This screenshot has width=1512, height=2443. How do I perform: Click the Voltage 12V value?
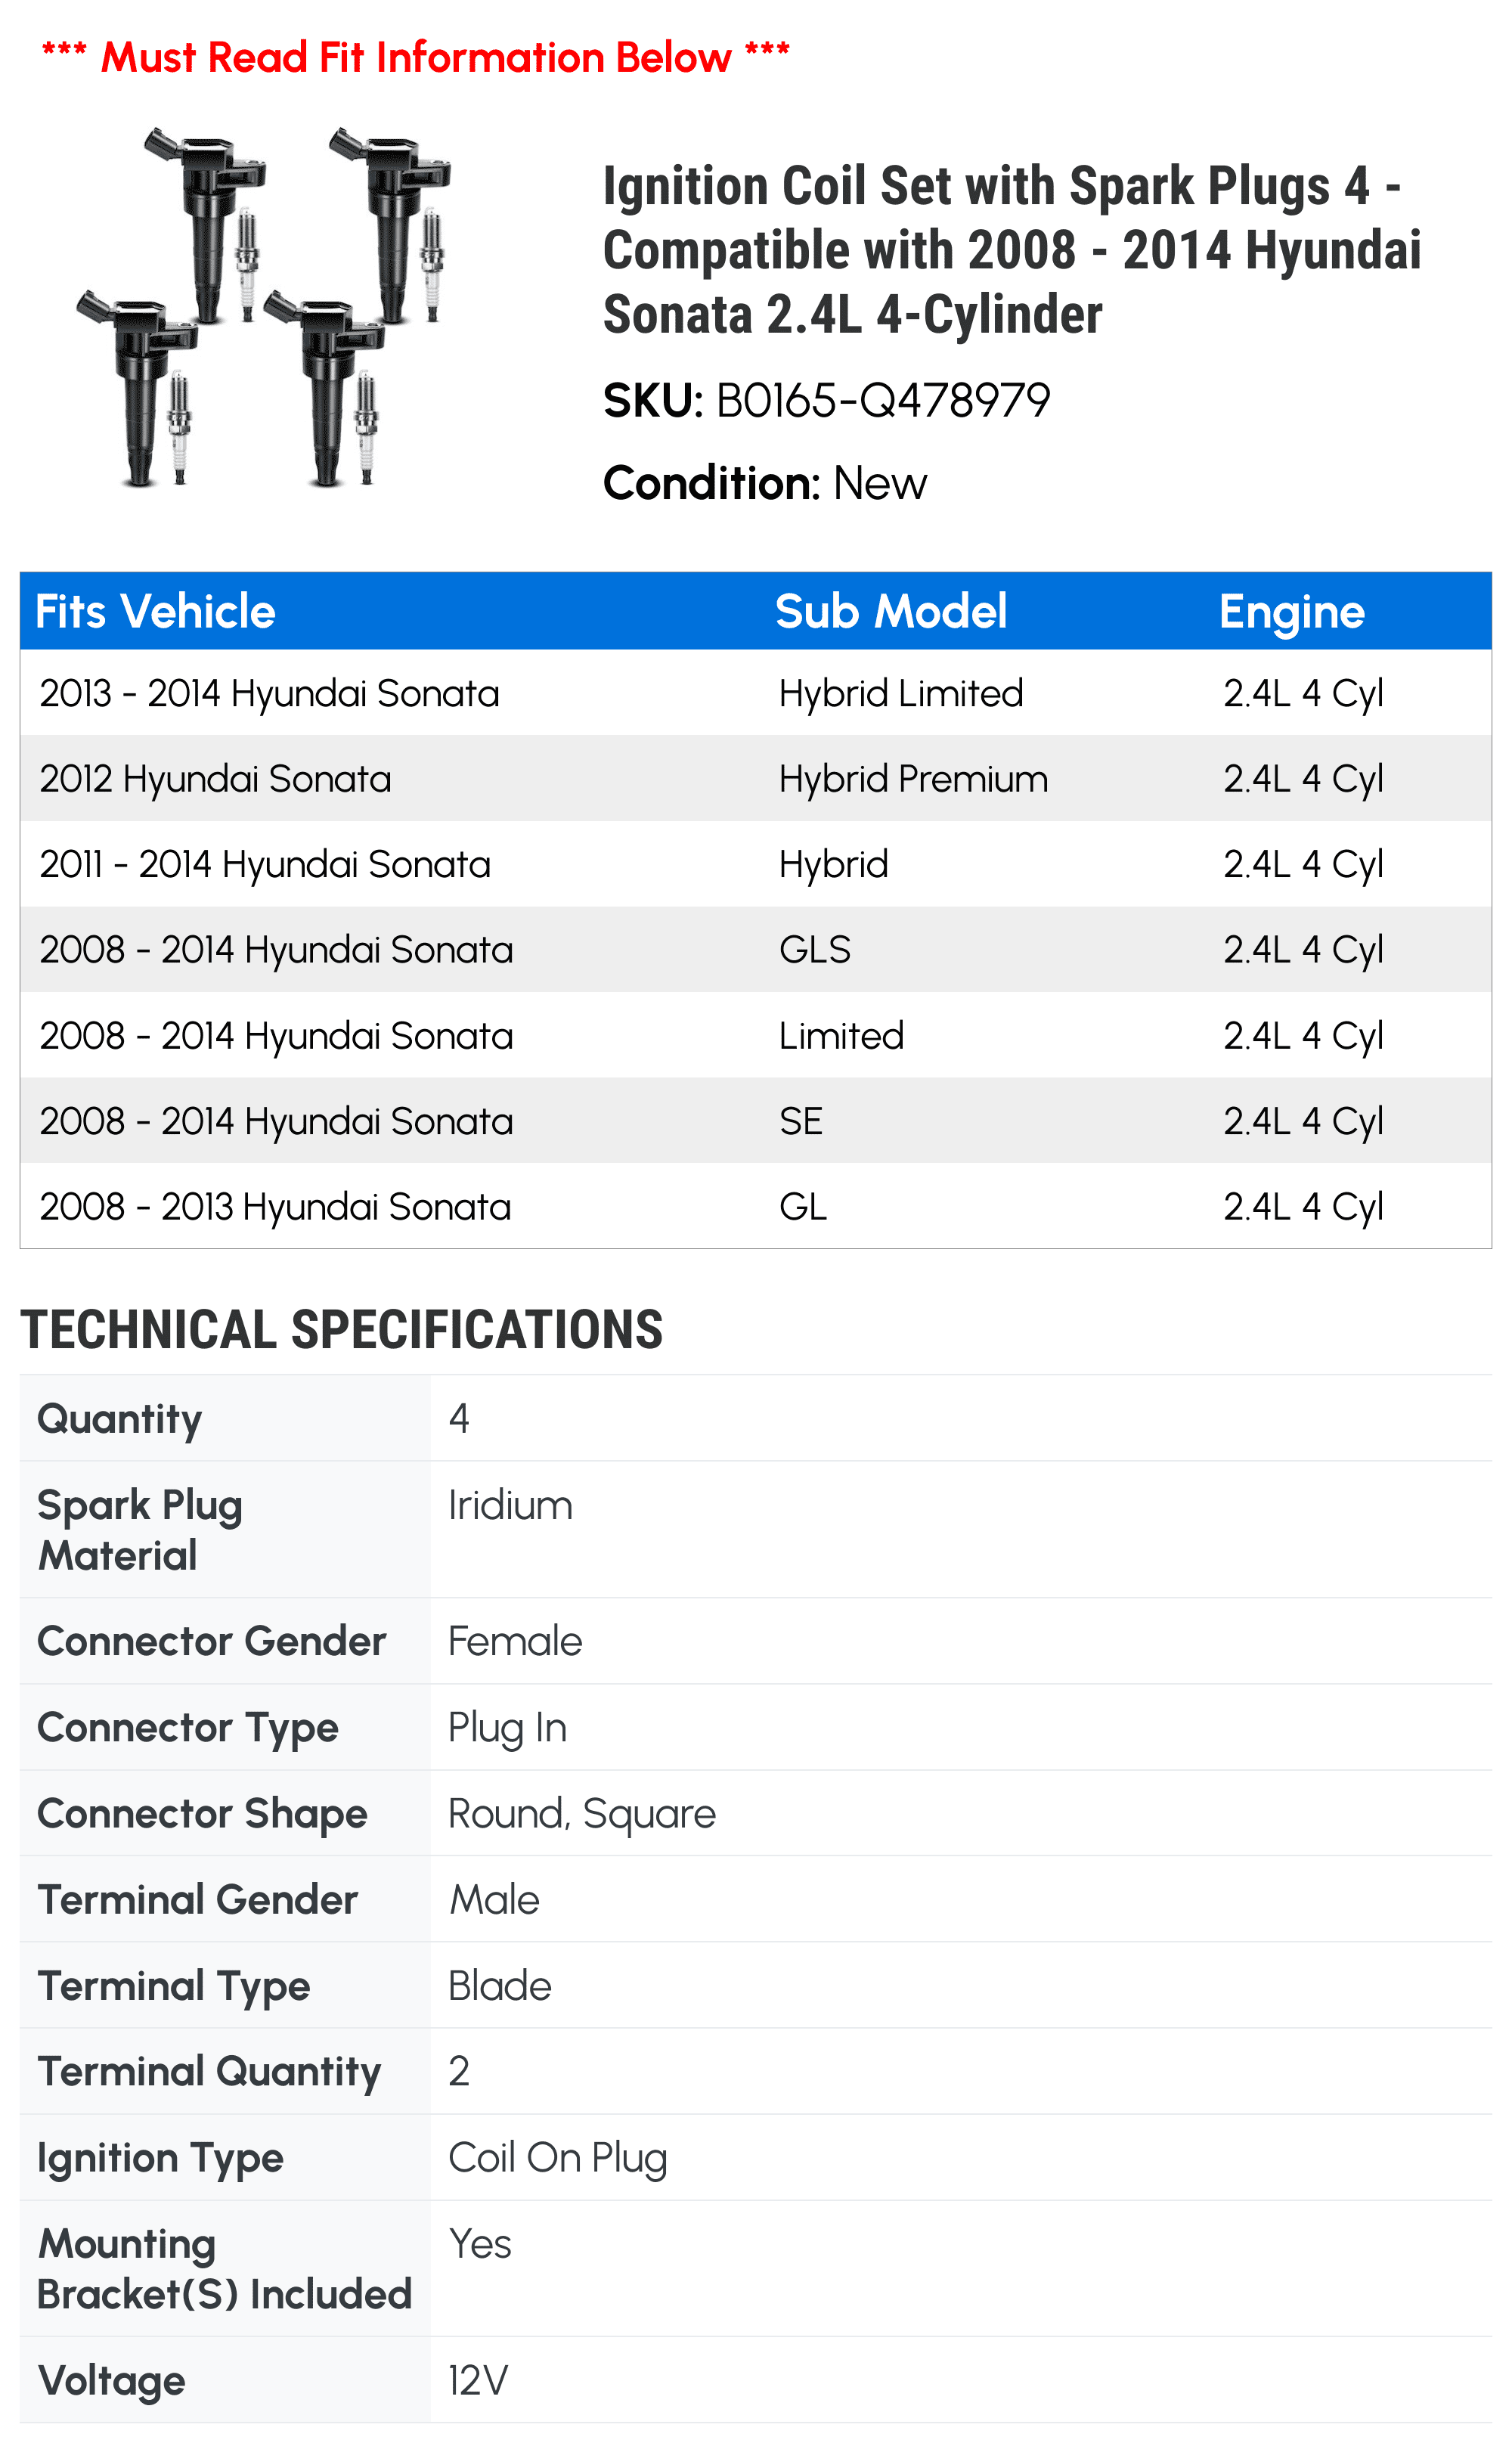[x=478, y=2380]
